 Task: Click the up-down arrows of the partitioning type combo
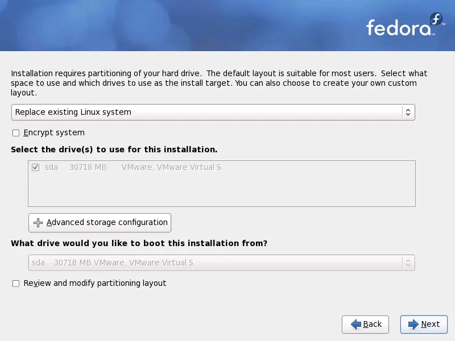tap(408, 112)
